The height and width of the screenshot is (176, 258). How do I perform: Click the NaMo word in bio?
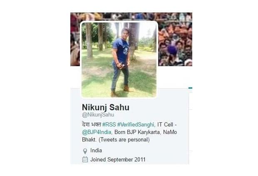[170, 132]
